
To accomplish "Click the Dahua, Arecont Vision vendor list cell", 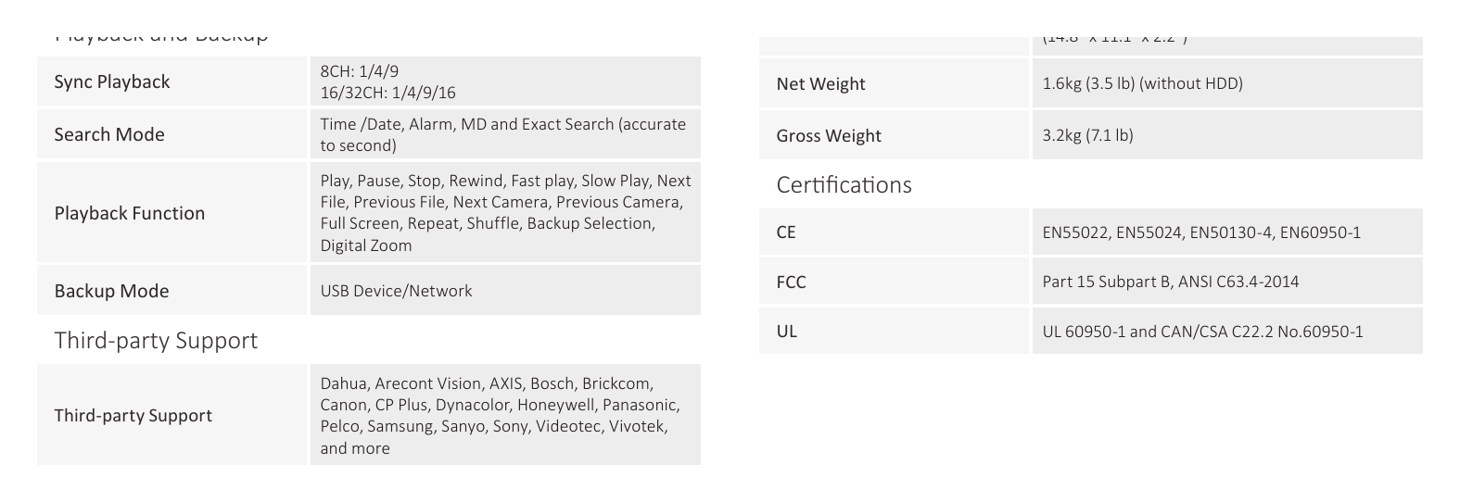I will coord(505,415).
